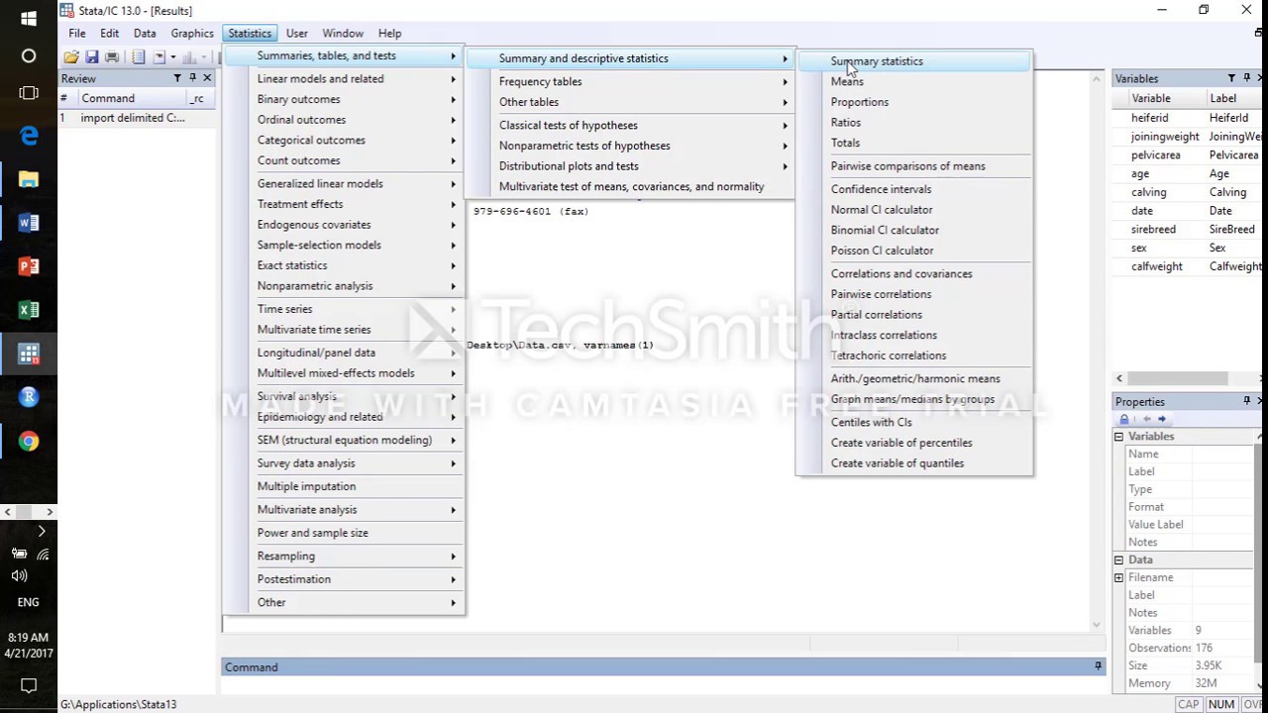The height and width of the screenshot is (713, 1268).
Task: Click the pushpin icon in Variables panel
Action: click(1246, 78)
